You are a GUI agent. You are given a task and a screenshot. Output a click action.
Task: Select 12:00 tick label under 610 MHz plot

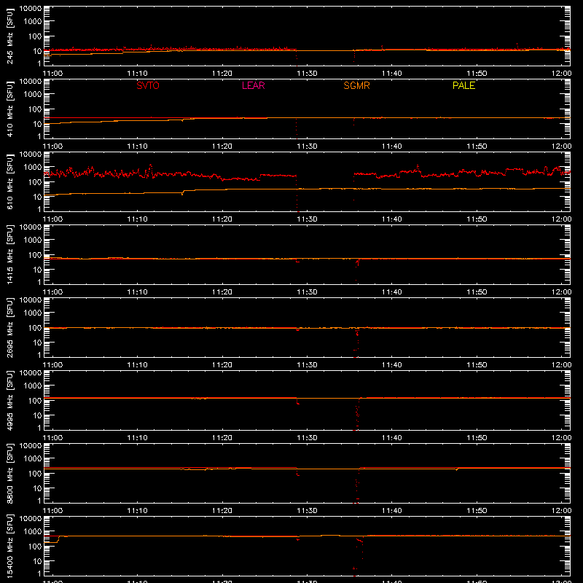(x=561, y=219)
